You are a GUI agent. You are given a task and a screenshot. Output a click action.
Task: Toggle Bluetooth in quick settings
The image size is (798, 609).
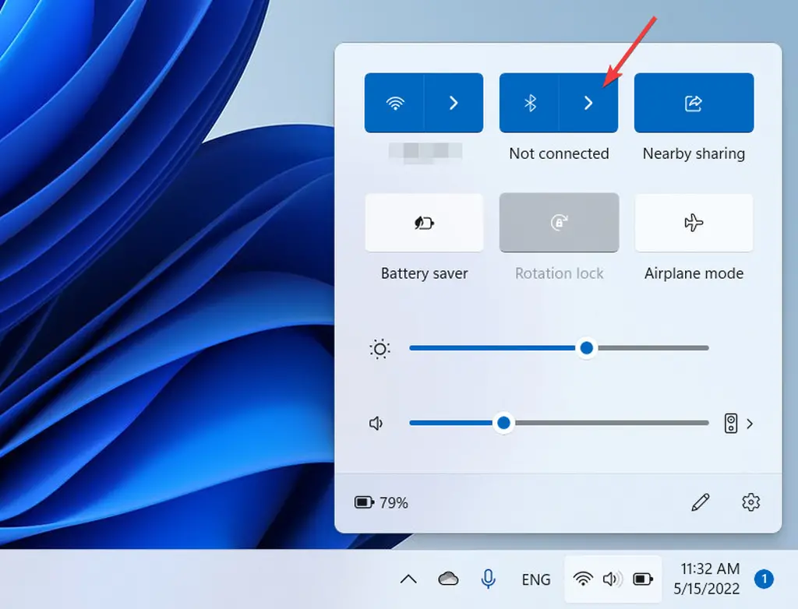(x=529, y=104)
